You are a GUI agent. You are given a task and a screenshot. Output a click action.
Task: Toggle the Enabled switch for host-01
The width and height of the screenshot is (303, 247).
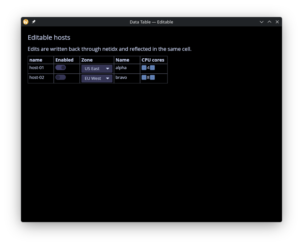point(61,67)
